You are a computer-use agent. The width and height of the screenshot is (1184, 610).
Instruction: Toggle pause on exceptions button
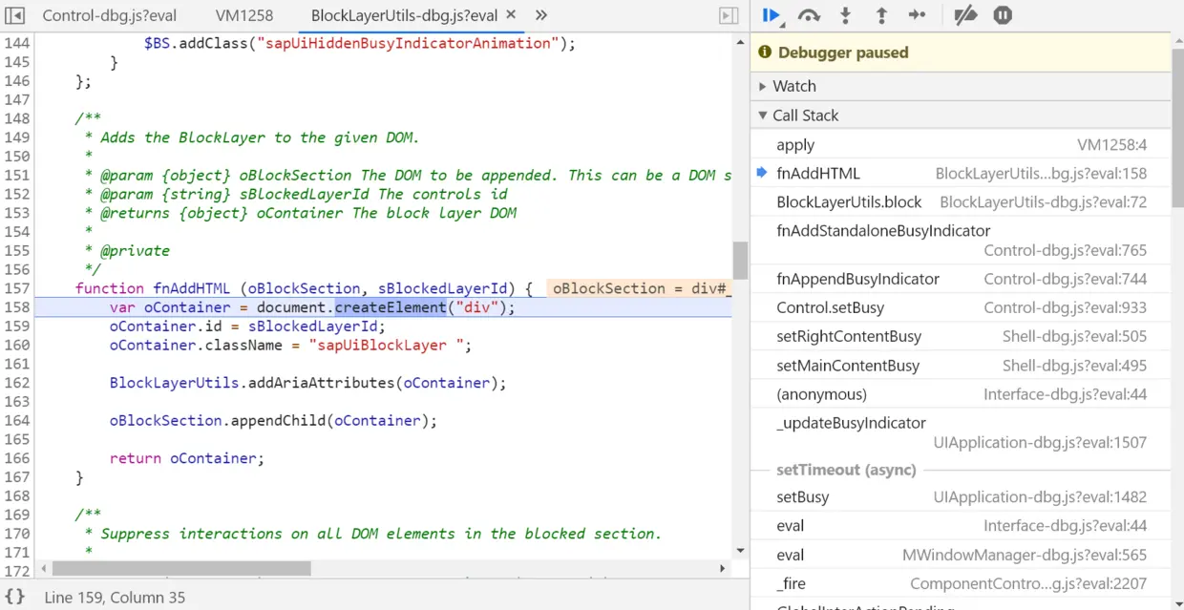tap(1003, 15)
